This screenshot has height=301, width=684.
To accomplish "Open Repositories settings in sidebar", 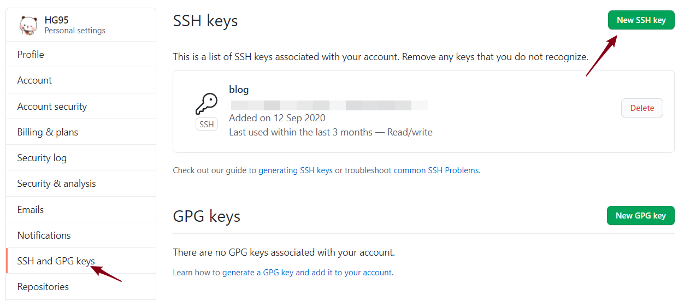I will (81, 287).
